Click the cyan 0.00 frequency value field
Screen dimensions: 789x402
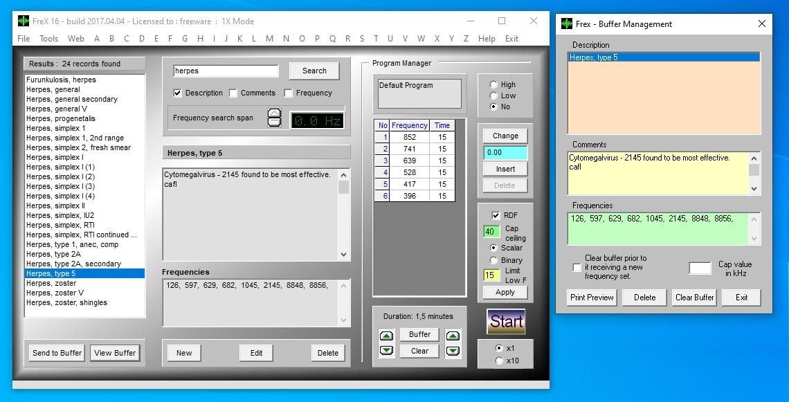click(x=505, y=152)
